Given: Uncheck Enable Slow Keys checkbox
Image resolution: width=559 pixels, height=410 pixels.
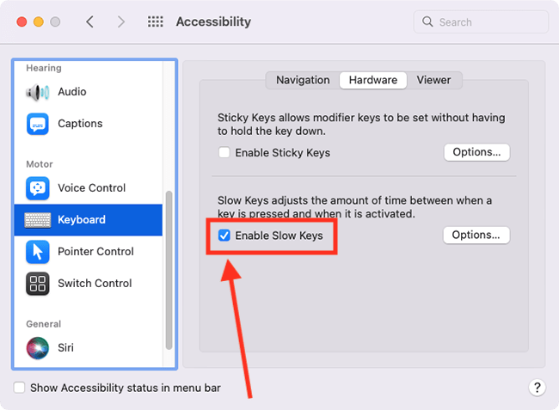Looking at the screenshot, I should tap(224, 236).
